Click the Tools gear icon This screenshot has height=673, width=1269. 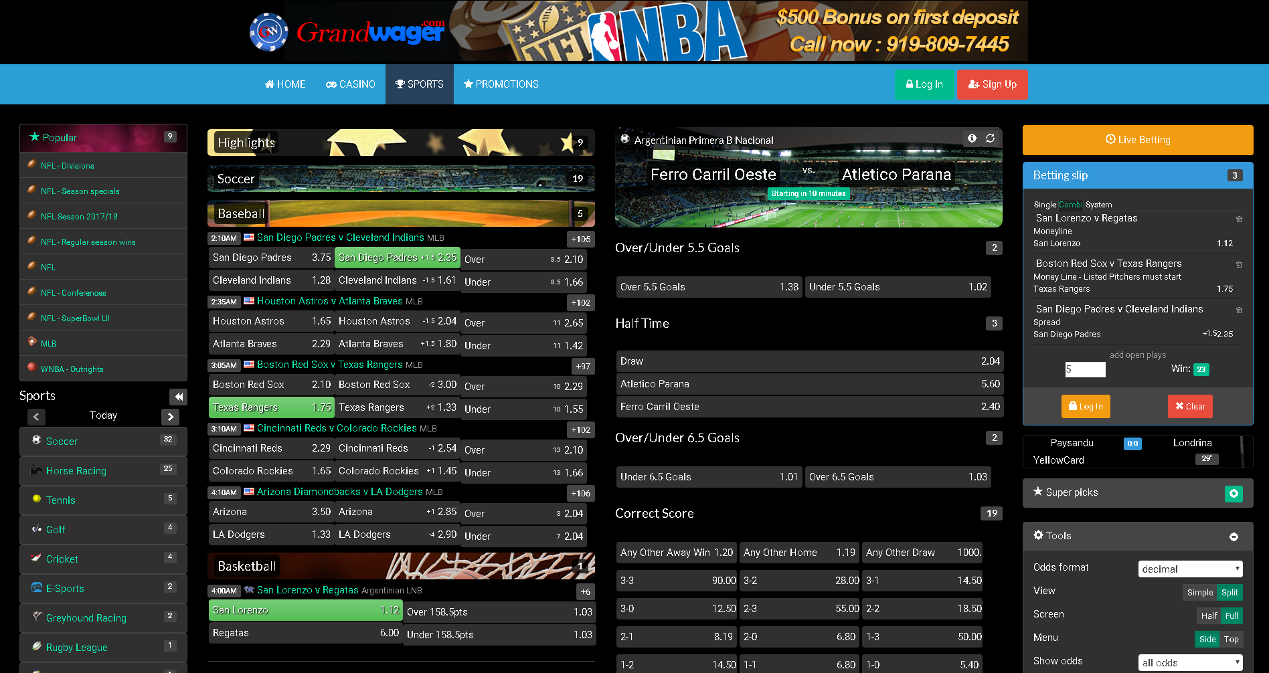[x=1038, y=535]
